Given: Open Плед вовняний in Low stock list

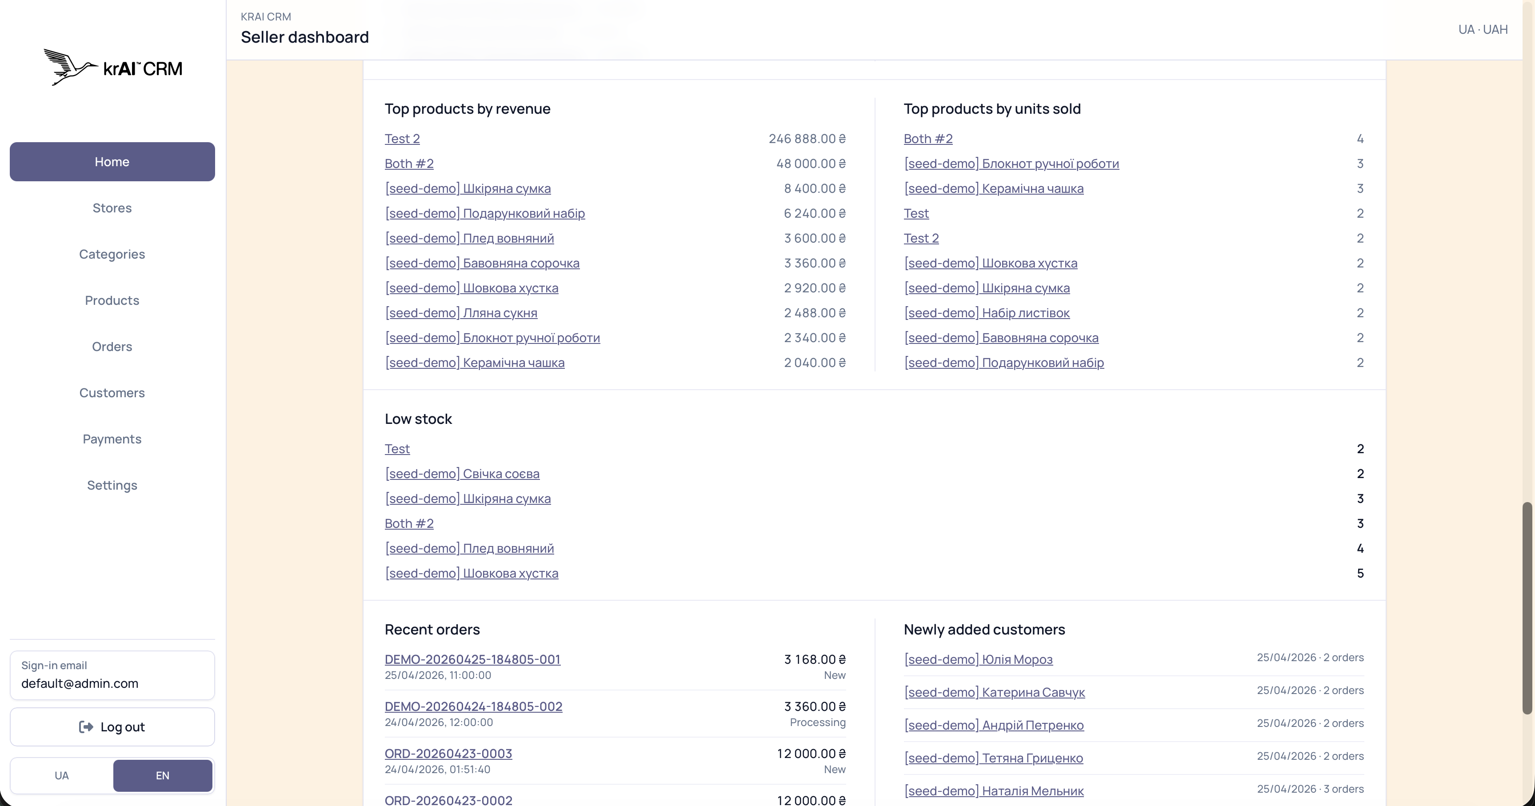Looking at the screenshot, I should [x=469, y=548].
